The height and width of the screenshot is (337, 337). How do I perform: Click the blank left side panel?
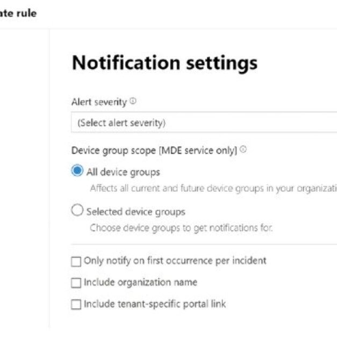coord(24,177)
